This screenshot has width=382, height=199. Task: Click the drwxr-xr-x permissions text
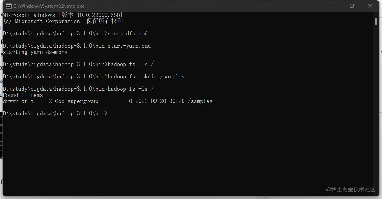(18, 101)
